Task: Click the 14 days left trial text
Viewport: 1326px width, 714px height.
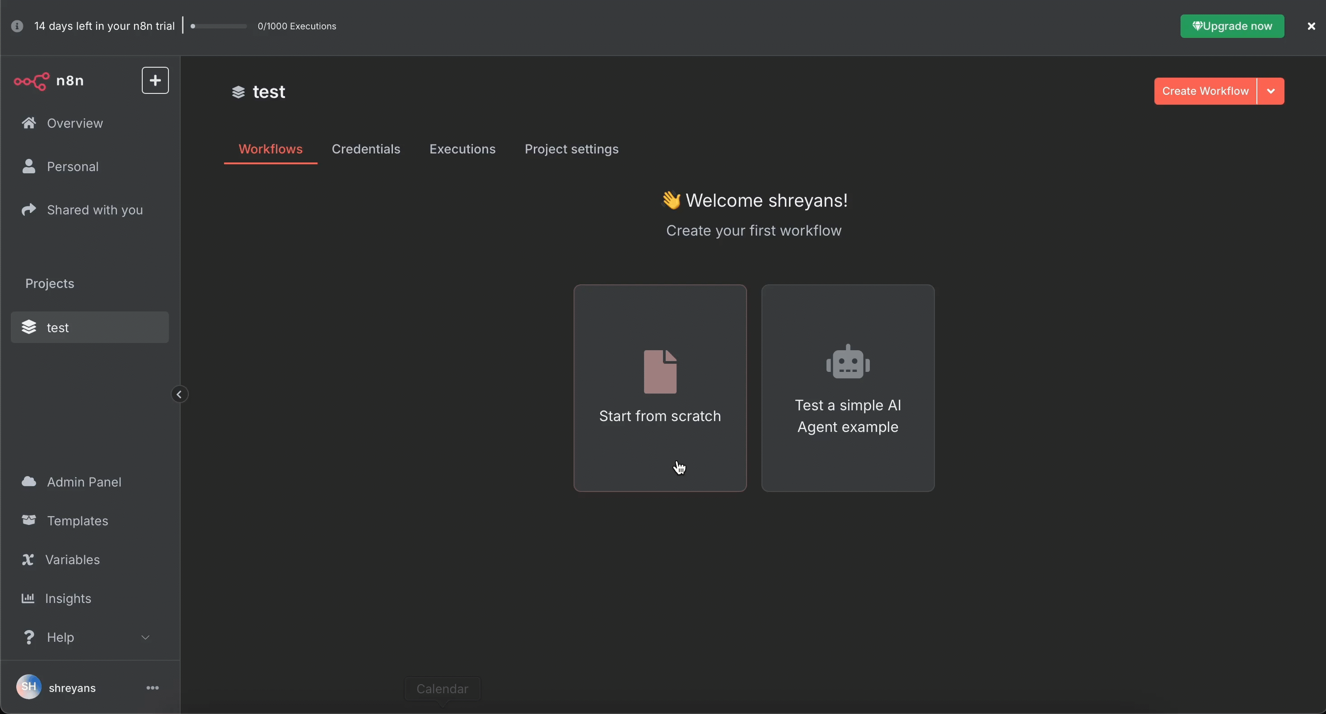Action: pyautogui.click(x=104, y=26)
